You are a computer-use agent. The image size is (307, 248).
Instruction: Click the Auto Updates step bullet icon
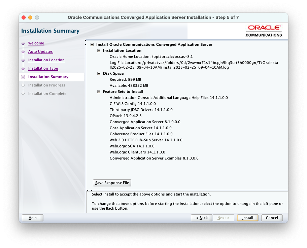click(23, 52)
